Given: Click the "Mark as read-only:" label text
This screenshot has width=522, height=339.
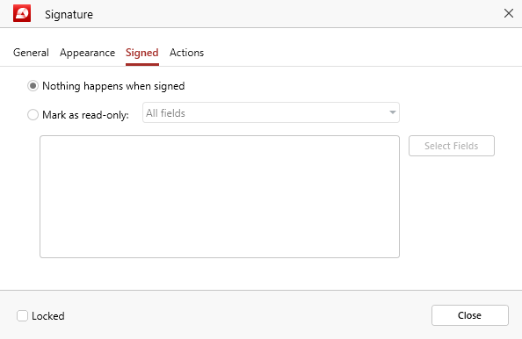Looking at the screenshot, I should click(x=85, y=115).
